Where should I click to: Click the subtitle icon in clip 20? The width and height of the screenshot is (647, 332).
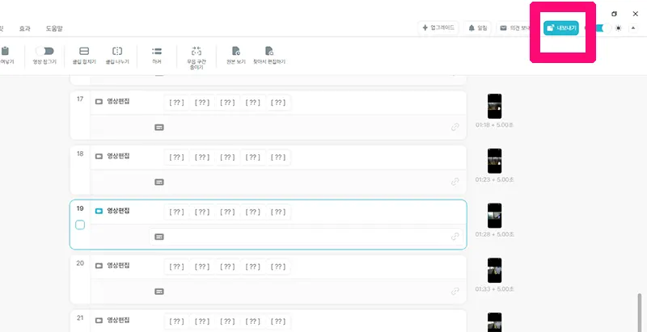[x=159, y=292]
